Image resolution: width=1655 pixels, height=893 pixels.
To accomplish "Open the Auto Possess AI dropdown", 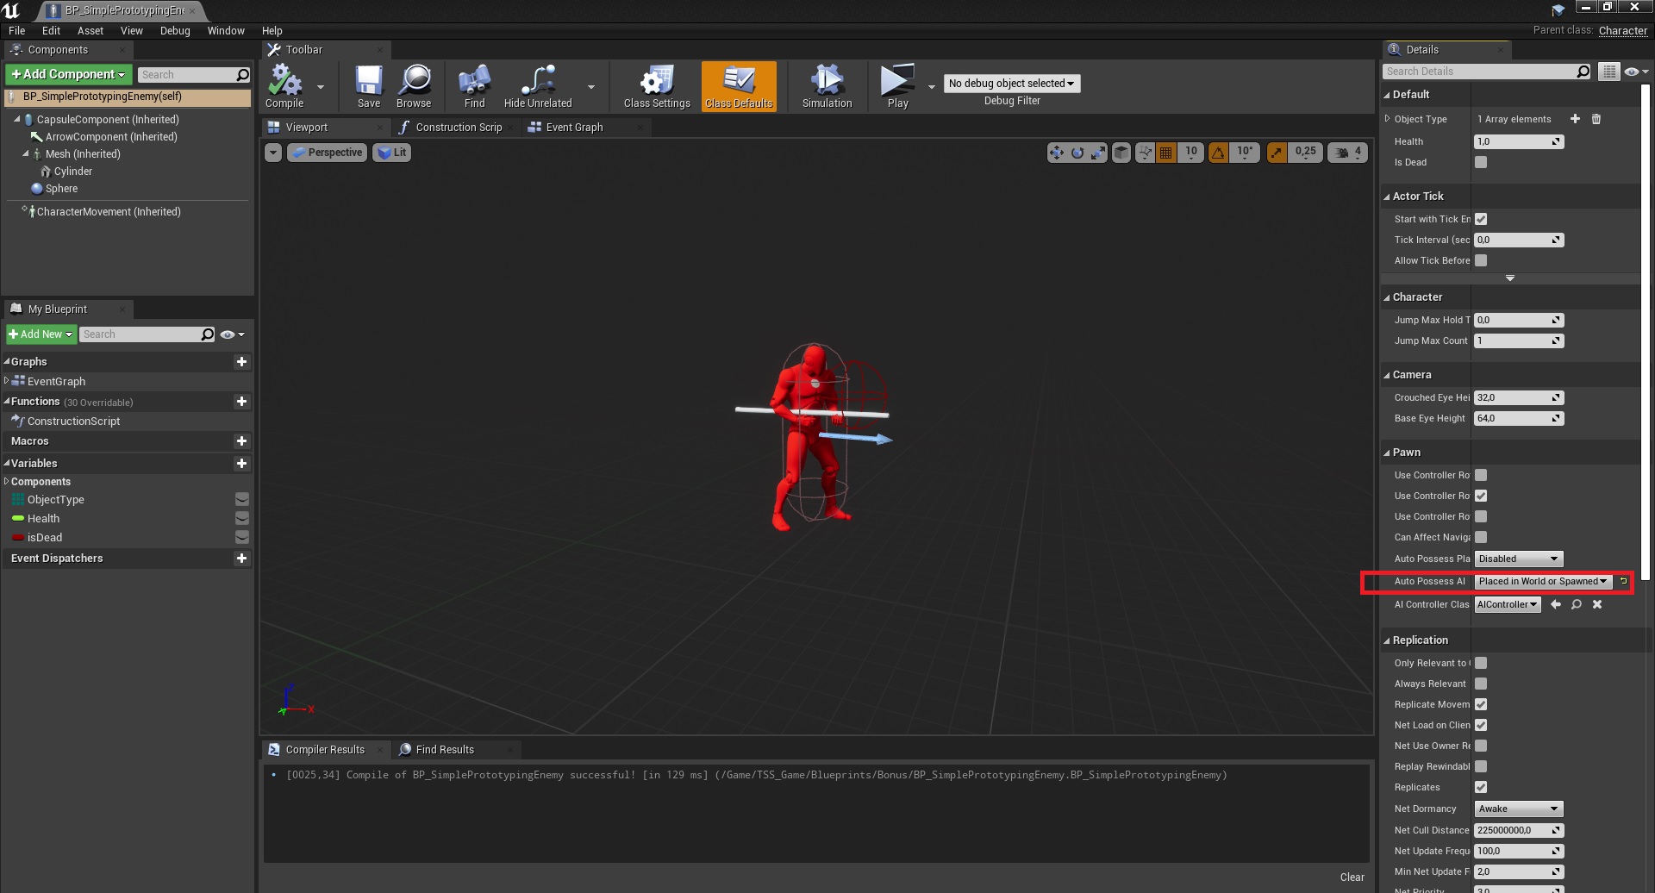I will [1542, 581].
